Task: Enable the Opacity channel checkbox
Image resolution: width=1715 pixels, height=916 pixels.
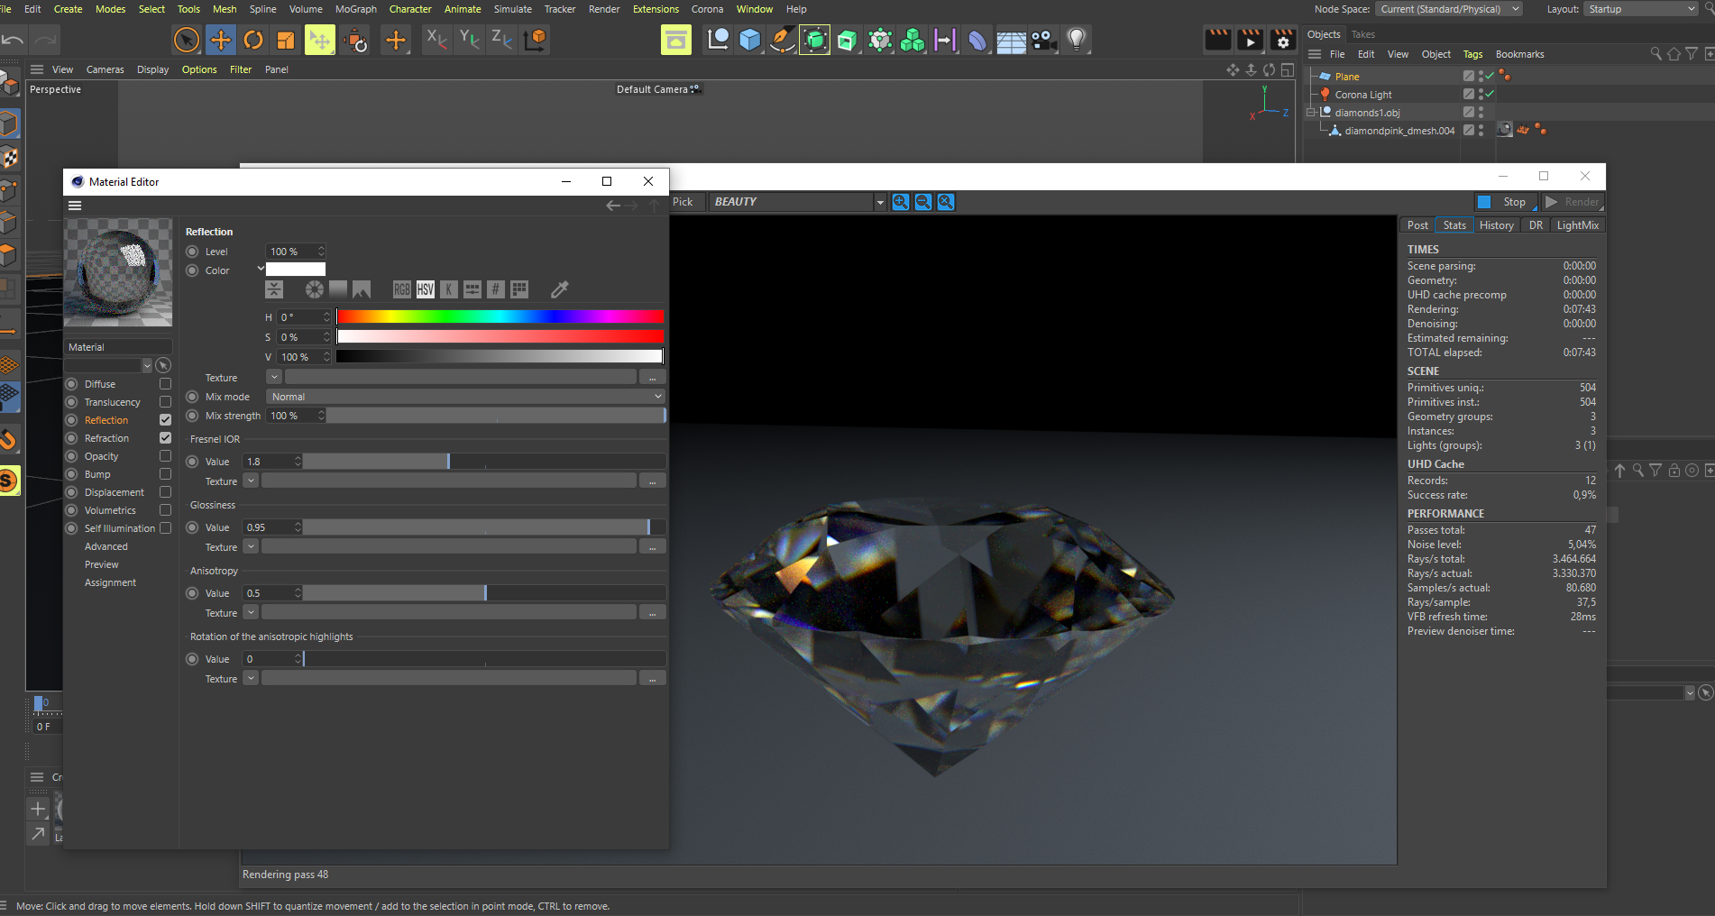Action: pyautogui.click(x=165, y=456)
